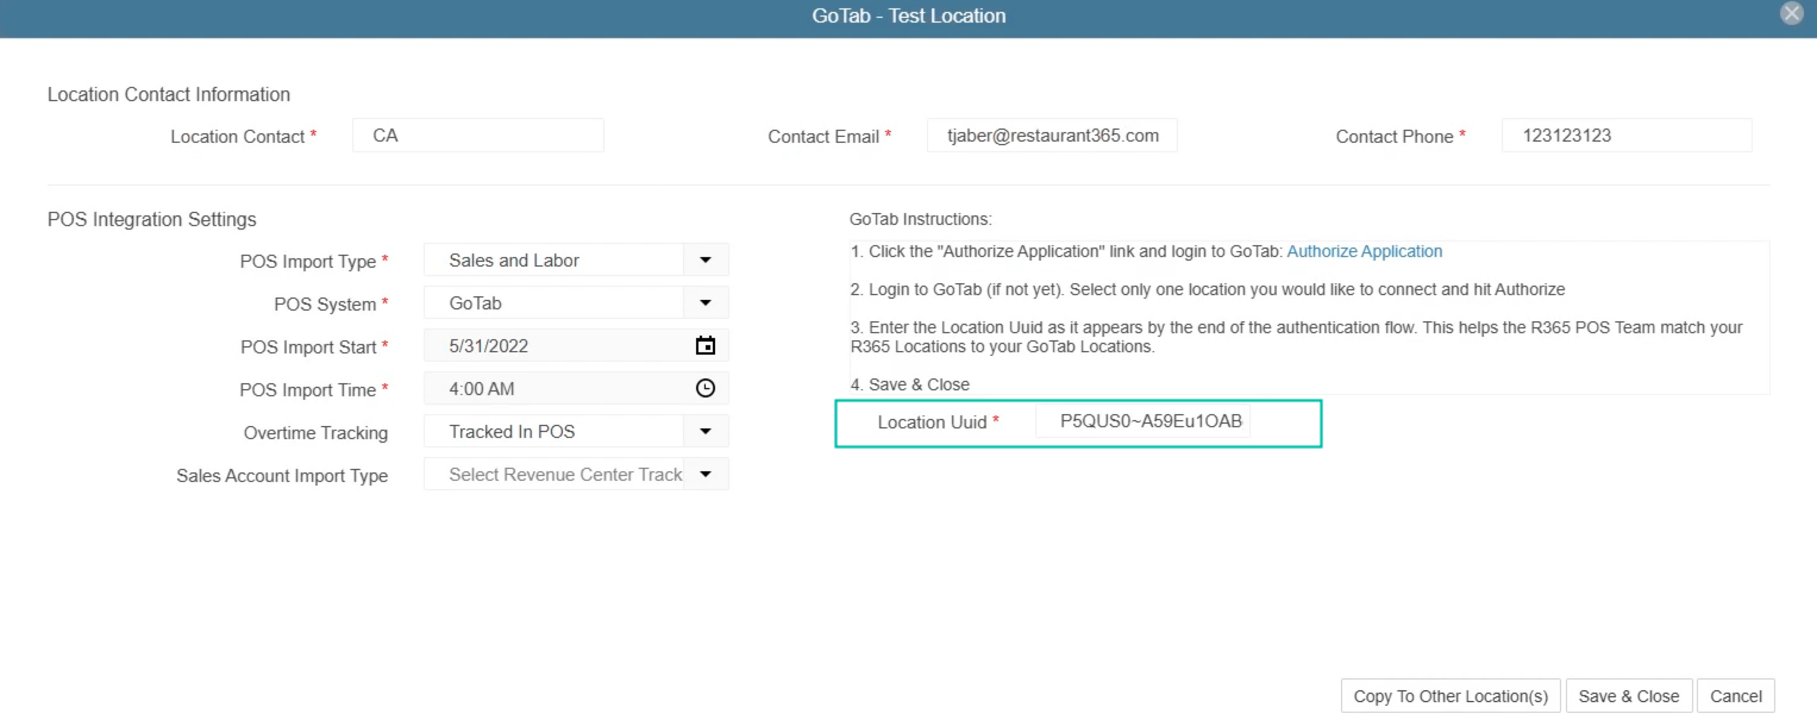Expand the POS System dropdown arrow
The height and width of the screenshot is (720, 1817).
[x=704, y=303]
